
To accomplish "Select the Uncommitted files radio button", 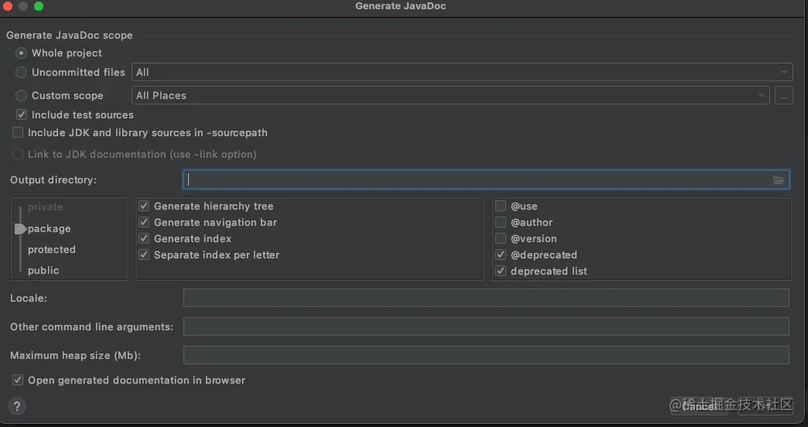I will click(x=21, y=73).
